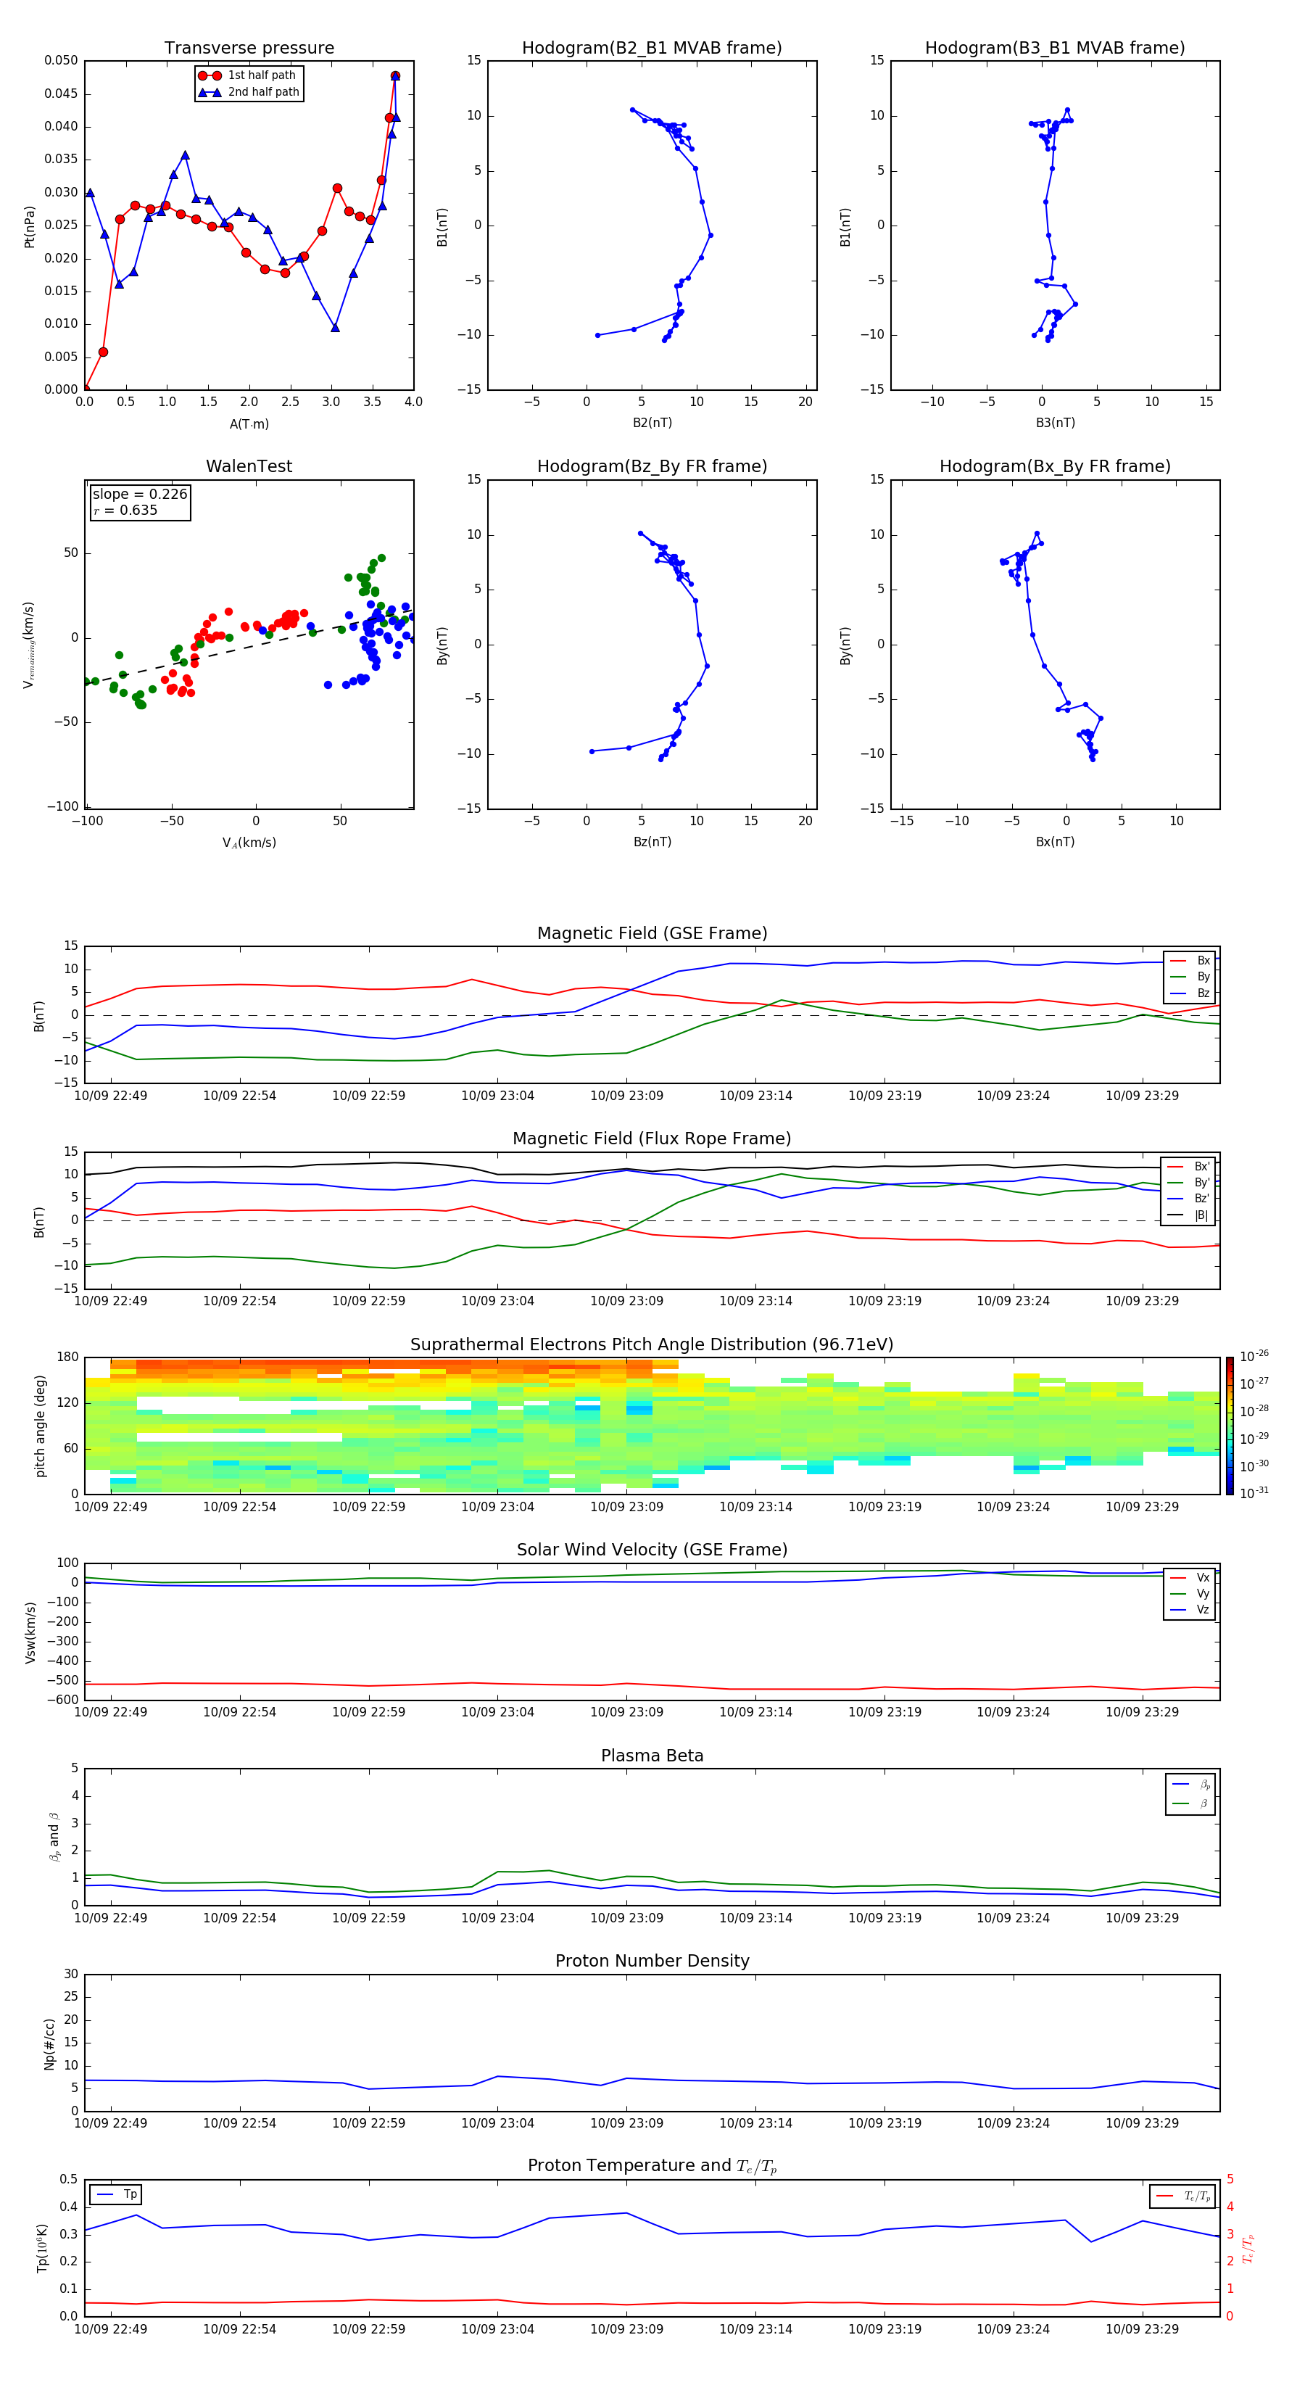Click the 'V_remaining(km/s)' y-axis label
The width and height of the screenshot is (1305, 2393).
tap(29, 645)
